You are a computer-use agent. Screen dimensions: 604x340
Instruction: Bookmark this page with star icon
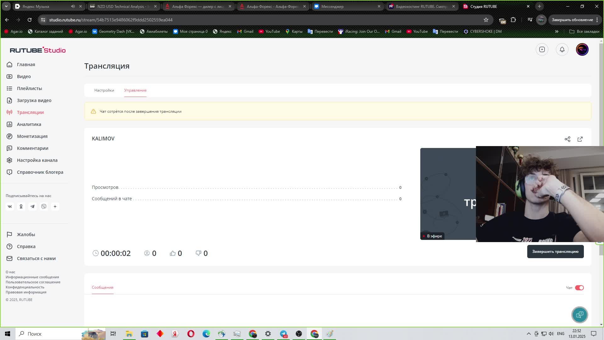click(x=486, y=20)
